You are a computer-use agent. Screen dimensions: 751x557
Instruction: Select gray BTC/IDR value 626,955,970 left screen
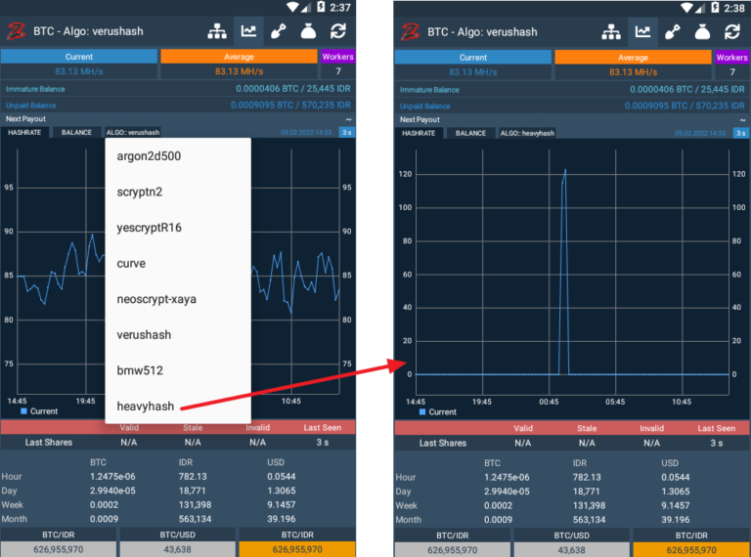[x=59, y=549]
